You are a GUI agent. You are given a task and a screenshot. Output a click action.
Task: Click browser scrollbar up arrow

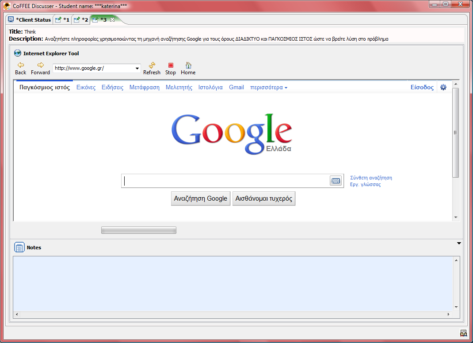456,84
